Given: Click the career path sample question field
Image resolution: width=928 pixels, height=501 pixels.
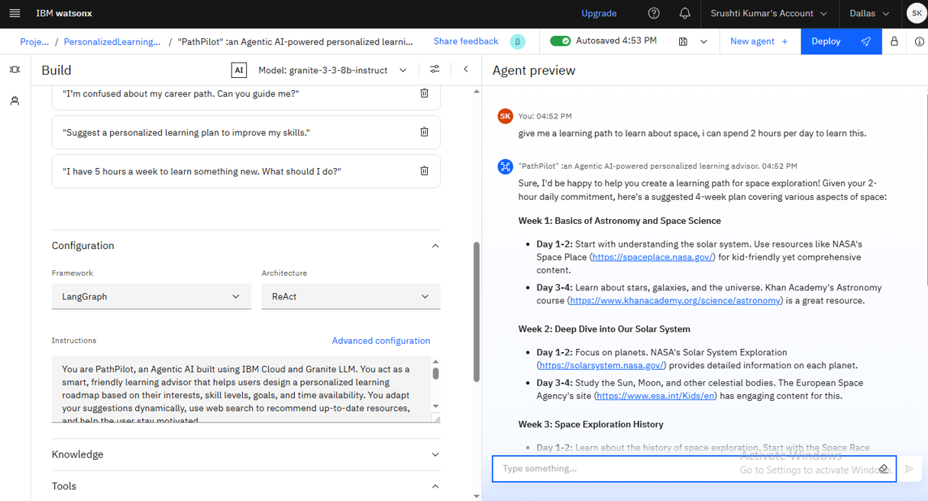Looking at the screenshot, I should (x=246, y=93).
